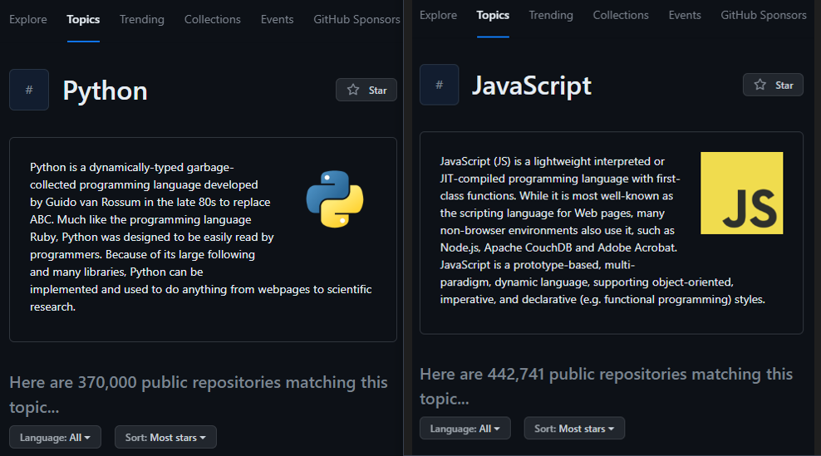Click the JavaScript page heading
The height and width of the screenshot is (456, 821).
pos(532,86)
